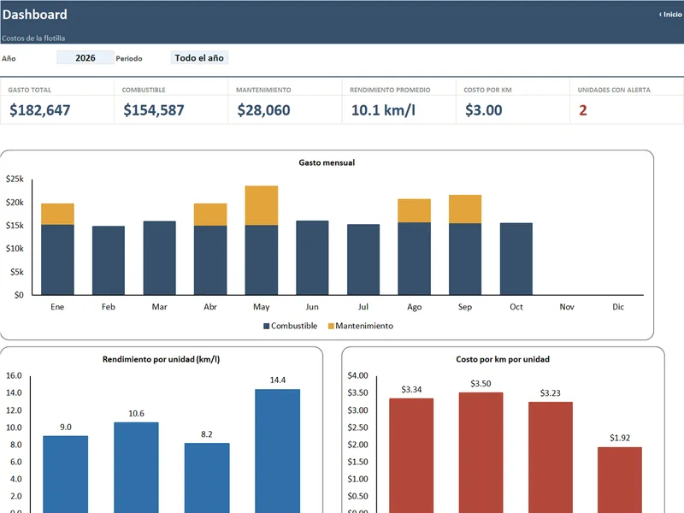Image resolution: width=684 pixels, height=513 pixels.
Task: Click 'Costos de la flotilla' subtitle
Action: pyautogui.click(x=33, y=38)
